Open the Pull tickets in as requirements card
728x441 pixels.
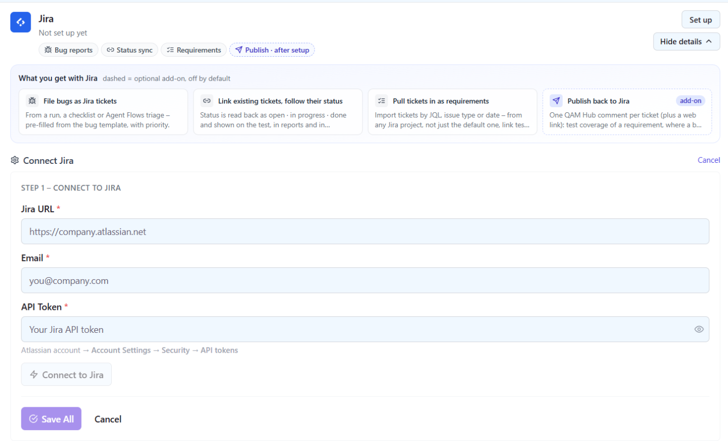point(452,112)
